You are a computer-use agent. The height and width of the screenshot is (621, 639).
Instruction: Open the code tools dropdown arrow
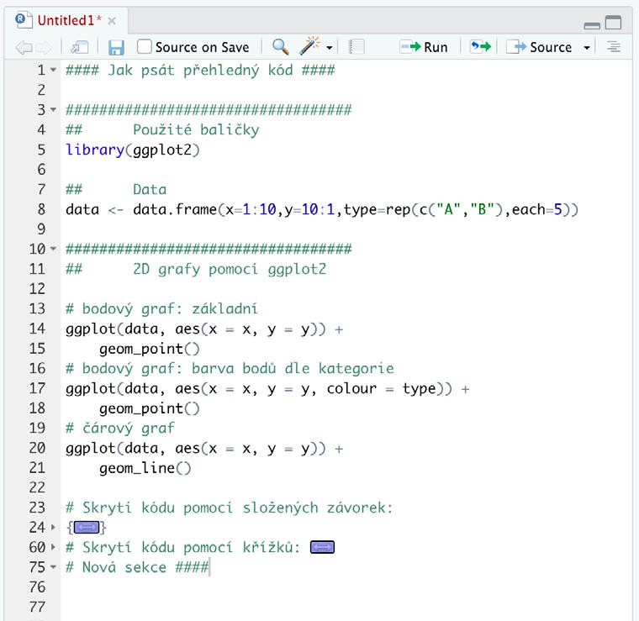pyautogui.click(x=330, y=48)
